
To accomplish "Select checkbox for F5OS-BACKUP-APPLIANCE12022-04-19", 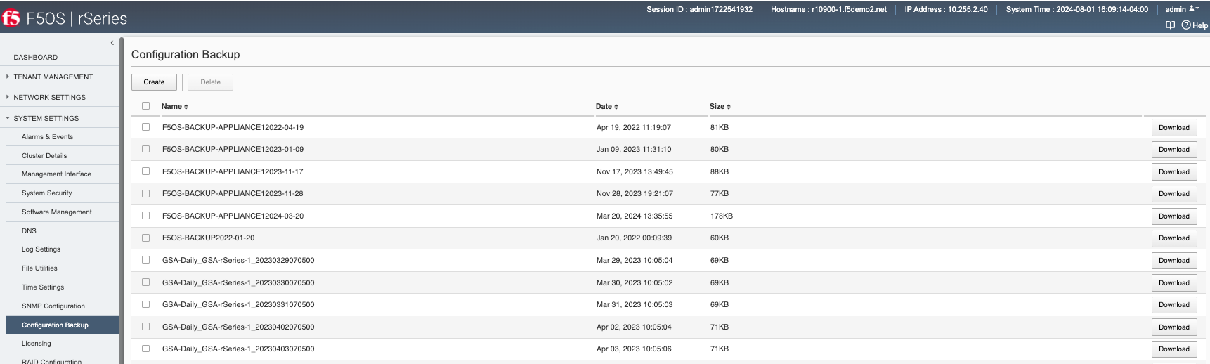I will [x=145, y=127].
